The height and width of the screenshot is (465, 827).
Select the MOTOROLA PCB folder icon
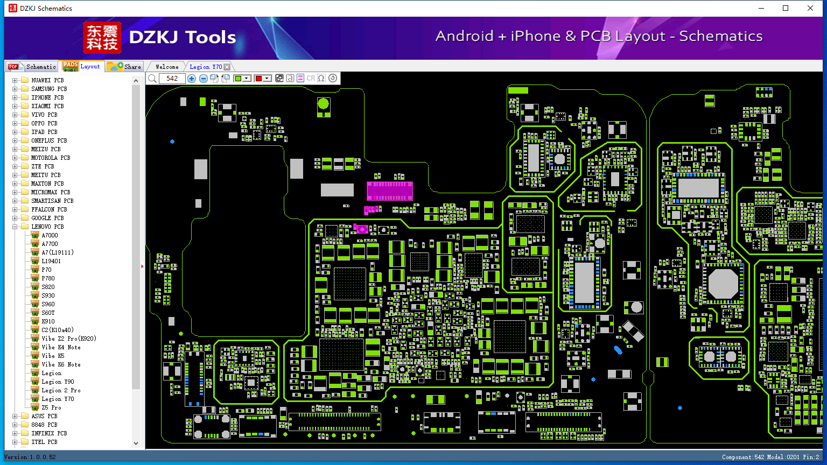pos(25,158)
